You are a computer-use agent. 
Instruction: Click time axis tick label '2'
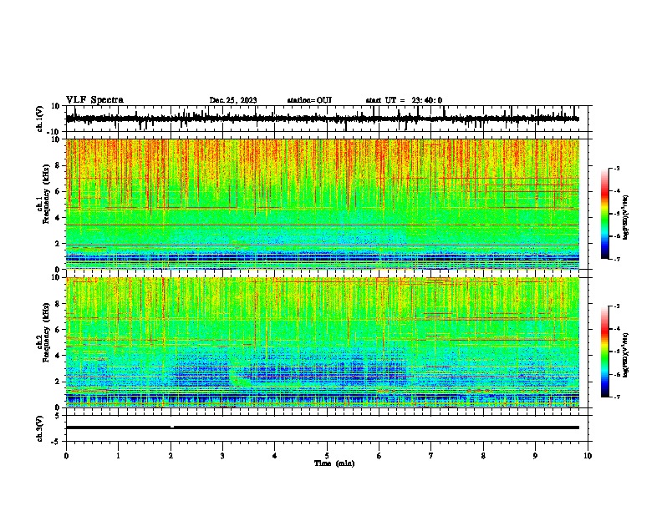pos(171,456)
